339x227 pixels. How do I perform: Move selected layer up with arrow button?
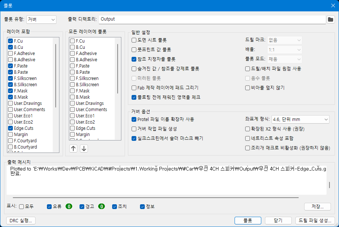73,149
